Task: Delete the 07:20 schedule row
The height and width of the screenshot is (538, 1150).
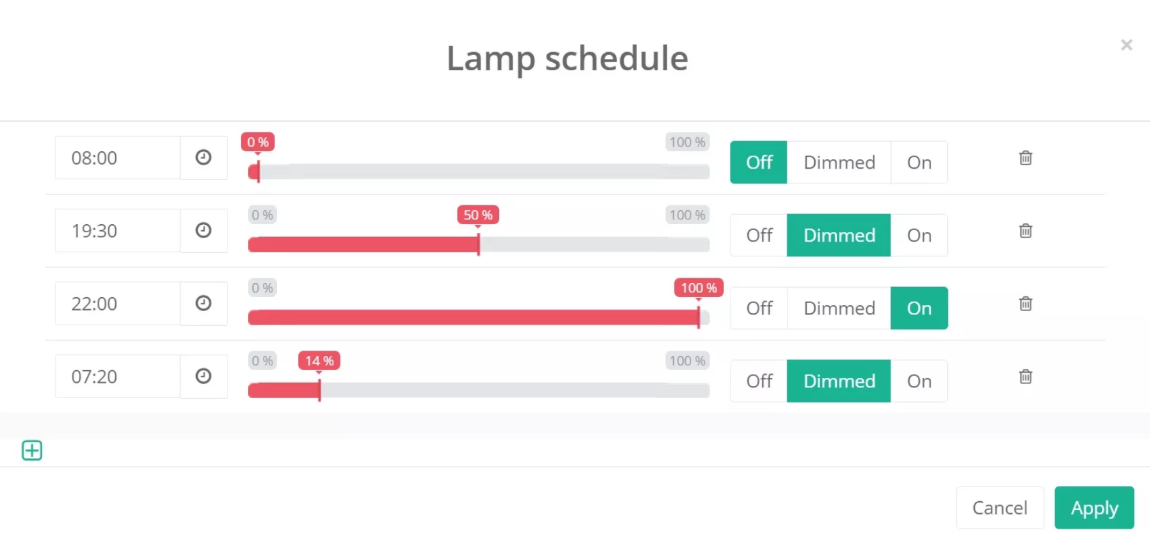Action: 1025,377
